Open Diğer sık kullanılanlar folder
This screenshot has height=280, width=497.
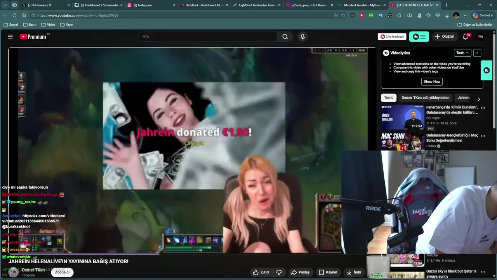[474, 24]
